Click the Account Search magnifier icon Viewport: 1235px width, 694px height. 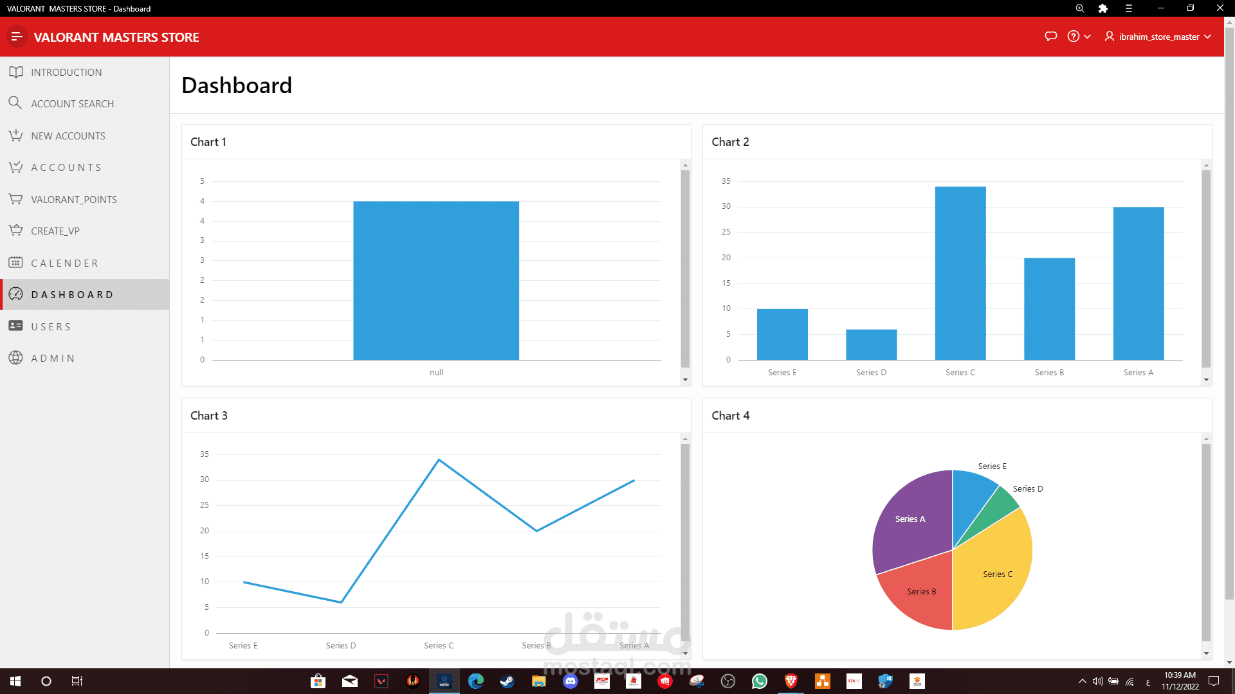15,103
